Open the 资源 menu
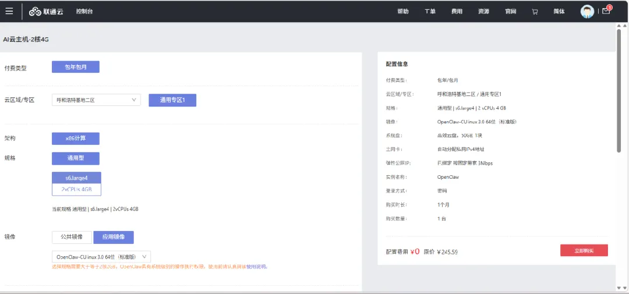This screenshot has height=294, width=629. [x=483, y=12]
